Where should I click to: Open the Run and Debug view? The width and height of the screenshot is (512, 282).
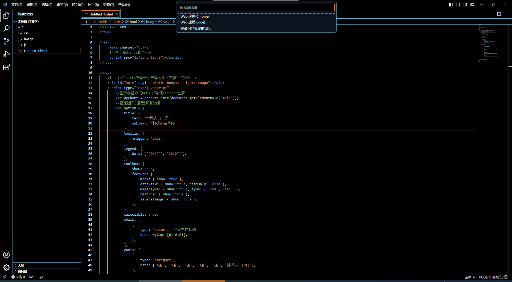tap(6, 54)
